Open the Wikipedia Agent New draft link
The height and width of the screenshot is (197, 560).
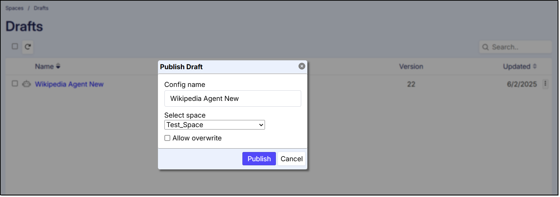69,84
